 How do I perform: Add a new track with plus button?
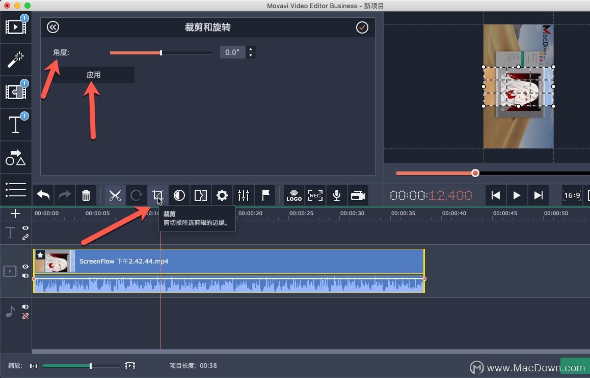(x=15, y=214)
